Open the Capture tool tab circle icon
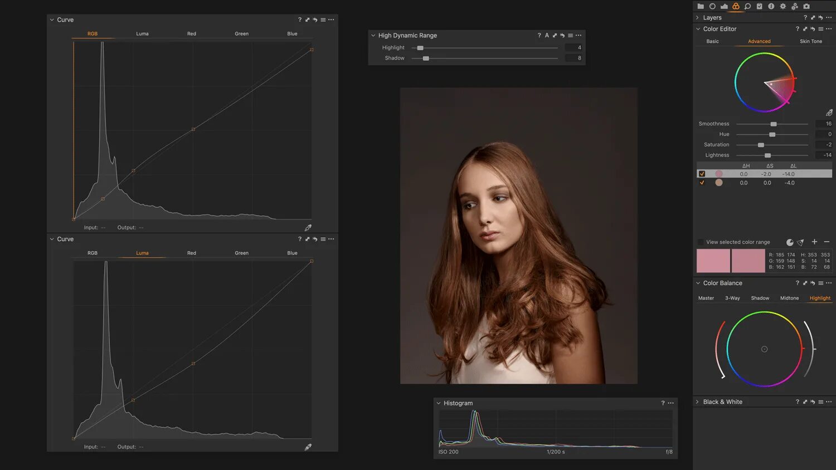The height and width of the screenshot is (470, 836). (x=712, y=6)
